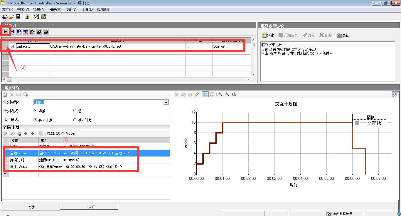Screen dimensions: 401x216
Task: Click the groups table vertical scrollbar
Action: tap(253, 57)
